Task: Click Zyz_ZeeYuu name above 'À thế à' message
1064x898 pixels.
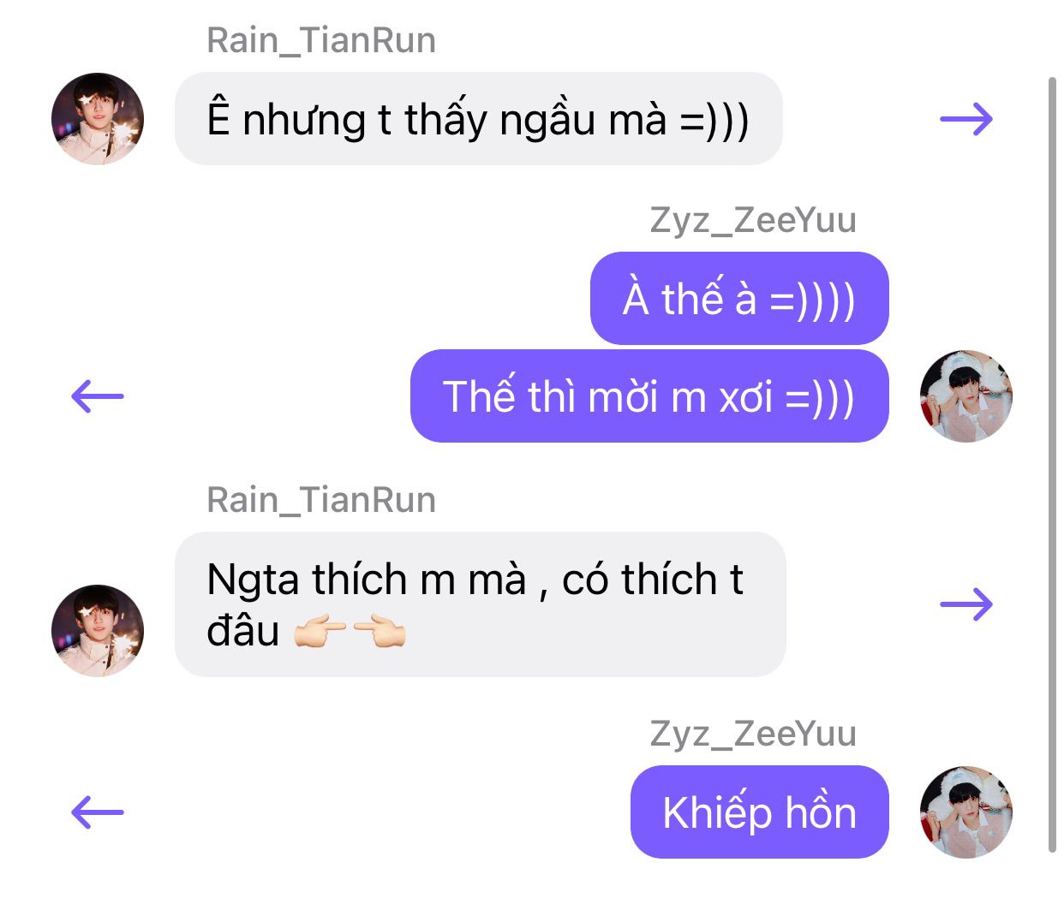Action: pyautogui.click(x=753, y=220)
